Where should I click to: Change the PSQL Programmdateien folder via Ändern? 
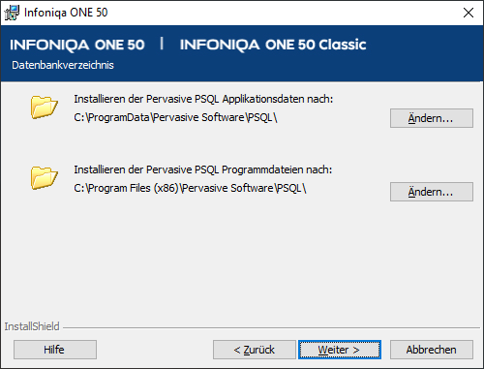pyautogui.click(x=432, y=192)
